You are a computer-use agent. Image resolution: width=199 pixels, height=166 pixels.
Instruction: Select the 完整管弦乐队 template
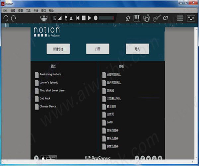coord(111,75)
